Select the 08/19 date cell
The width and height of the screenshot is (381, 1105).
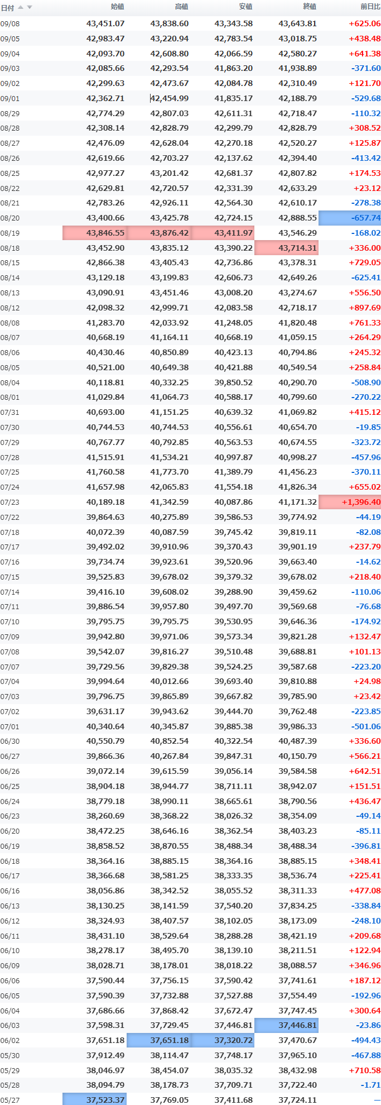pos(10,233)
